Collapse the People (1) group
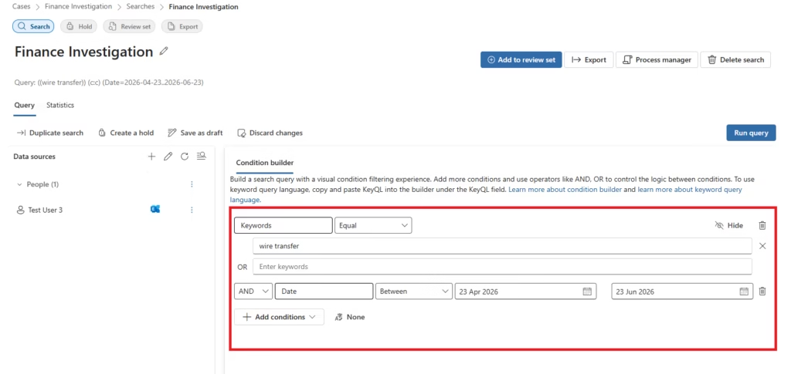This screenshot has height=374, width=791. click(x=19, y=185)
